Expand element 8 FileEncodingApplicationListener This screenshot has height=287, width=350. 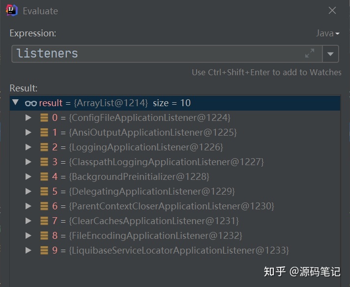click(x=29, y=235)
